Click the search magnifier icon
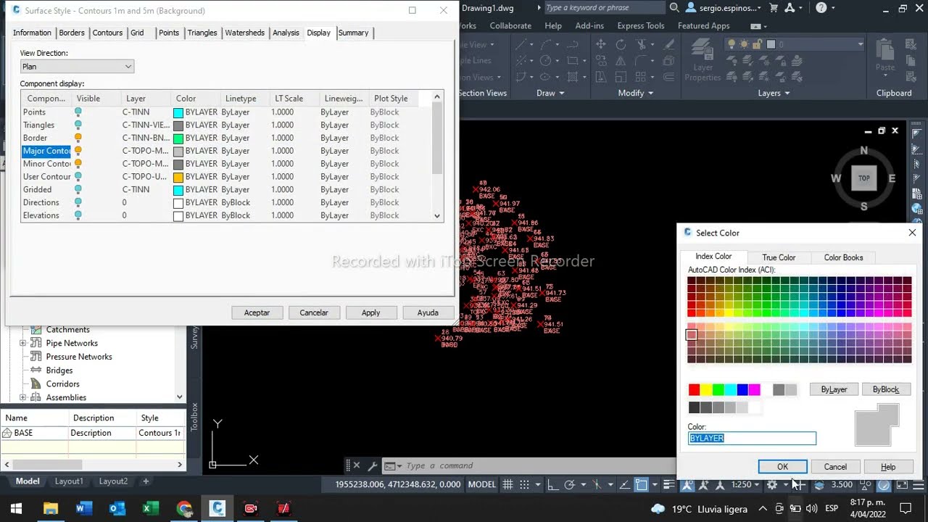Screen dimensions: 928x522 (x=674, y=8)
